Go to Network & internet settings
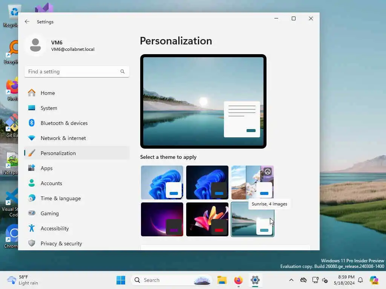Image resolution: width=386 pixels, height=289 pixels. tap(77, 138)
